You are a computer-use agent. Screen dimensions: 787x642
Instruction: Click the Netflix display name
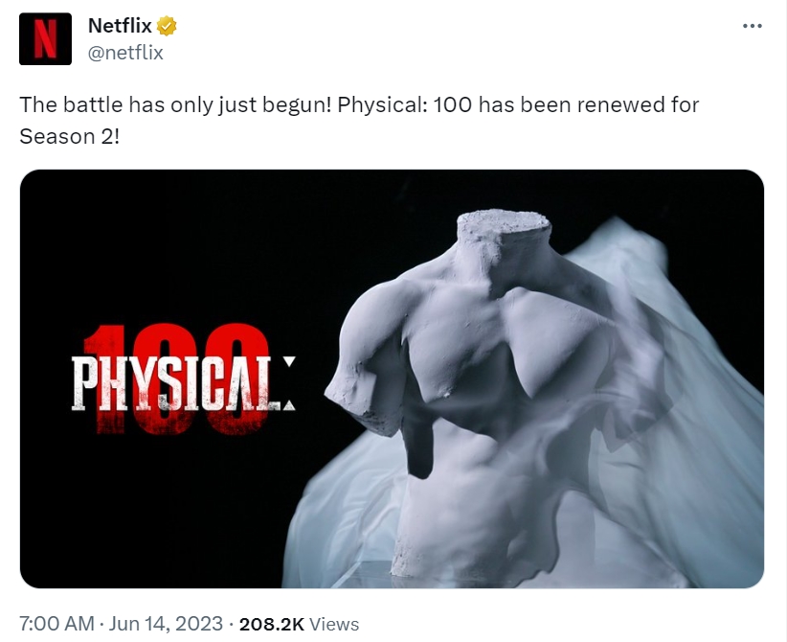click(x=120, y=26)
